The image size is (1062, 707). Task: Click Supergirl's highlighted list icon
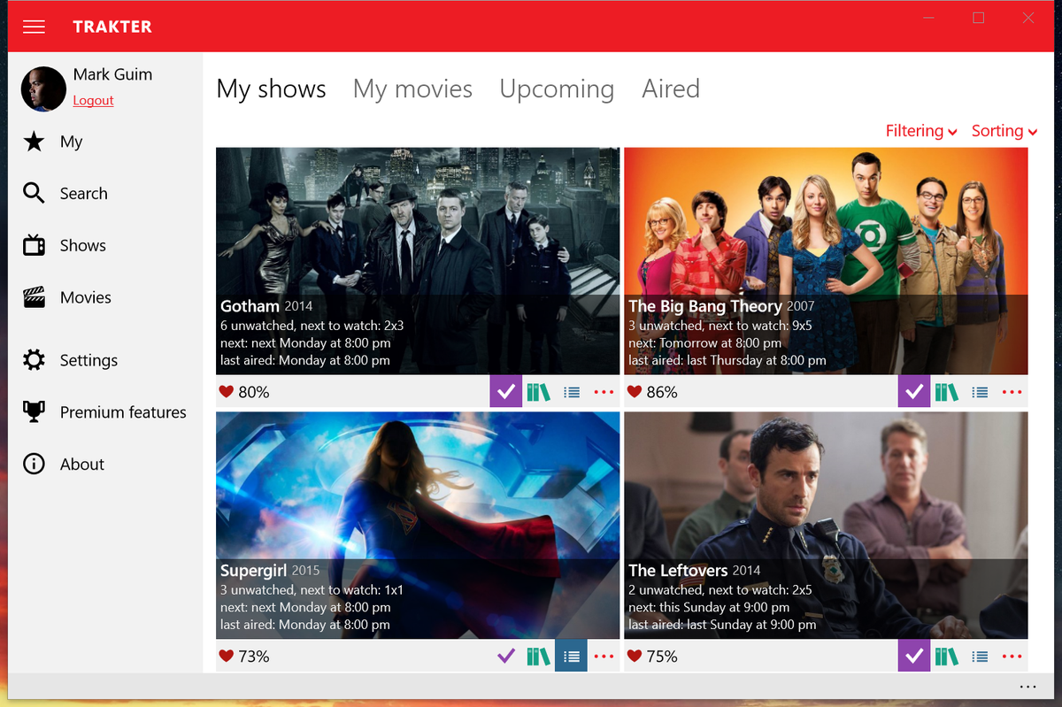tap(572, 656)
